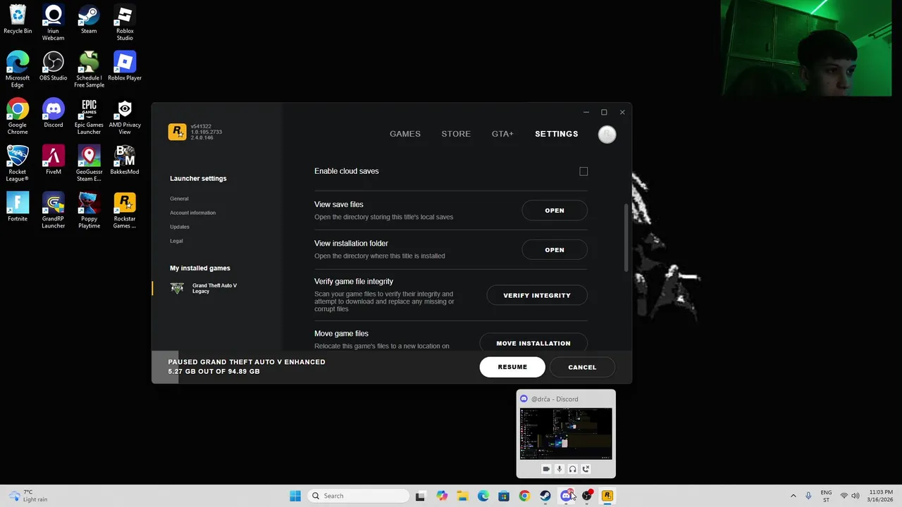Click the settings panel scrollbar

point(625,237)
